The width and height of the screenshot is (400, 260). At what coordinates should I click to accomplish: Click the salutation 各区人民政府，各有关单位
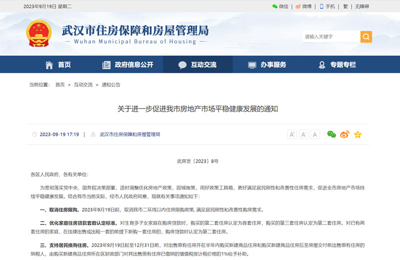pos(58,175)
